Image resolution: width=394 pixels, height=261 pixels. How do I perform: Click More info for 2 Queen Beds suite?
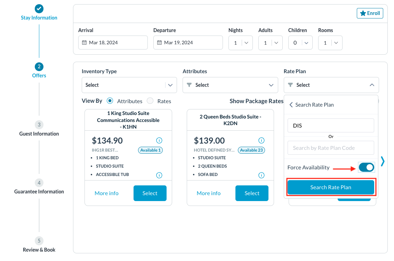coord(209,193)
